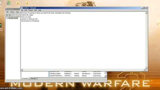The width and height of the screenshot is (160, 90).
Task: Open the Format menu in Notepad
Action: [x=30, y=10]
